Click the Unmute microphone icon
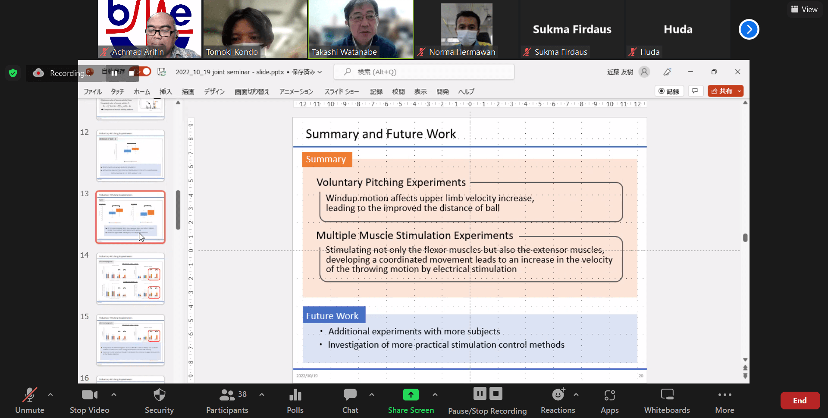Screen dimensions: 828x418 click(29, 395)
